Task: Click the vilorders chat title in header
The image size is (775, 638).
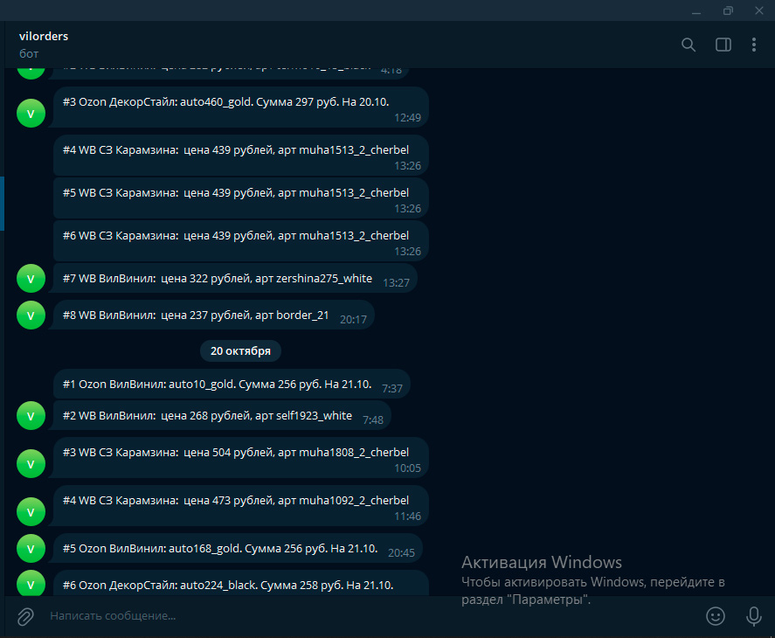Action: (44, 37)
